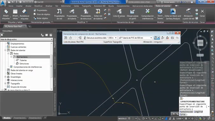
Task: Open the Analizar ribbon tab
Action: [x=49, y=6]
